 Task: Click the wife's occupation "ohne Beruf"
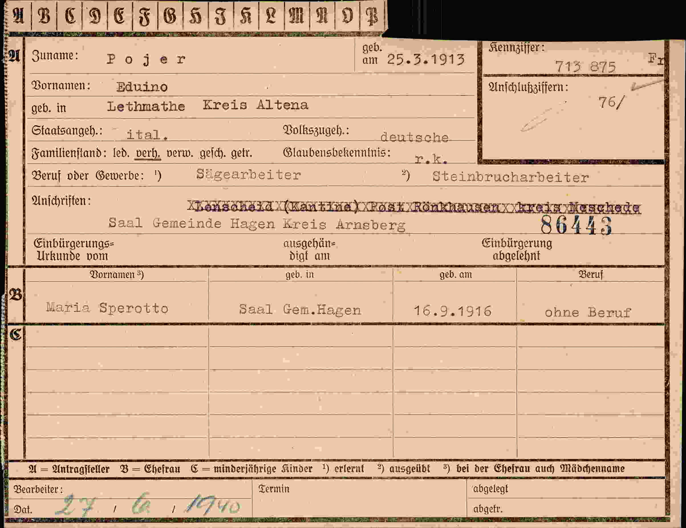588,313
